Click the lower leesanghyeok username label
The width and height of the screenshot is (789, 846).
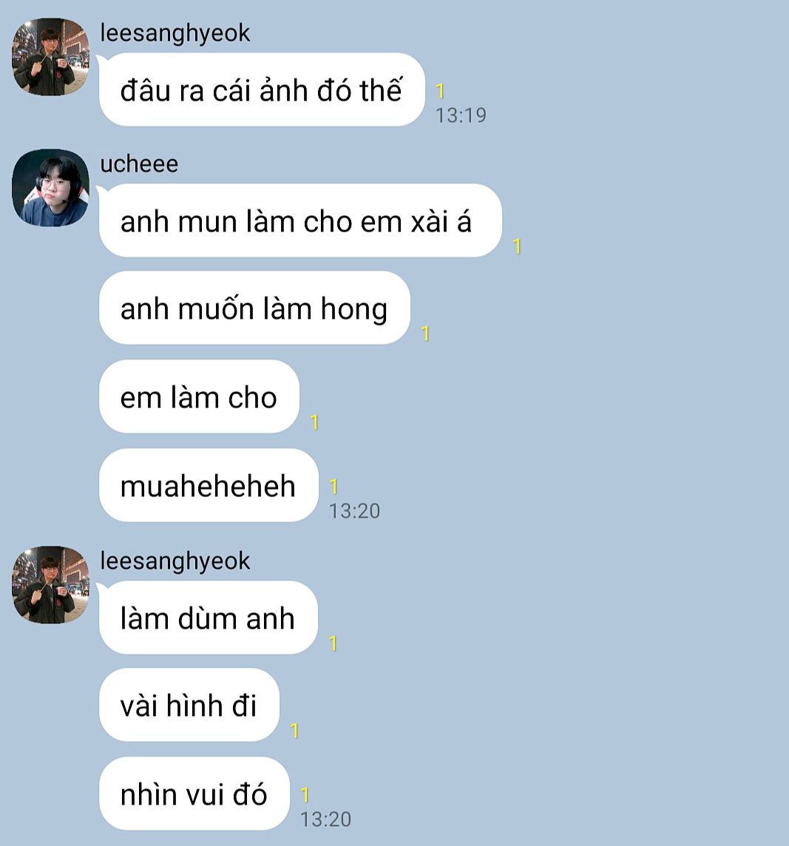coord(175,561)
